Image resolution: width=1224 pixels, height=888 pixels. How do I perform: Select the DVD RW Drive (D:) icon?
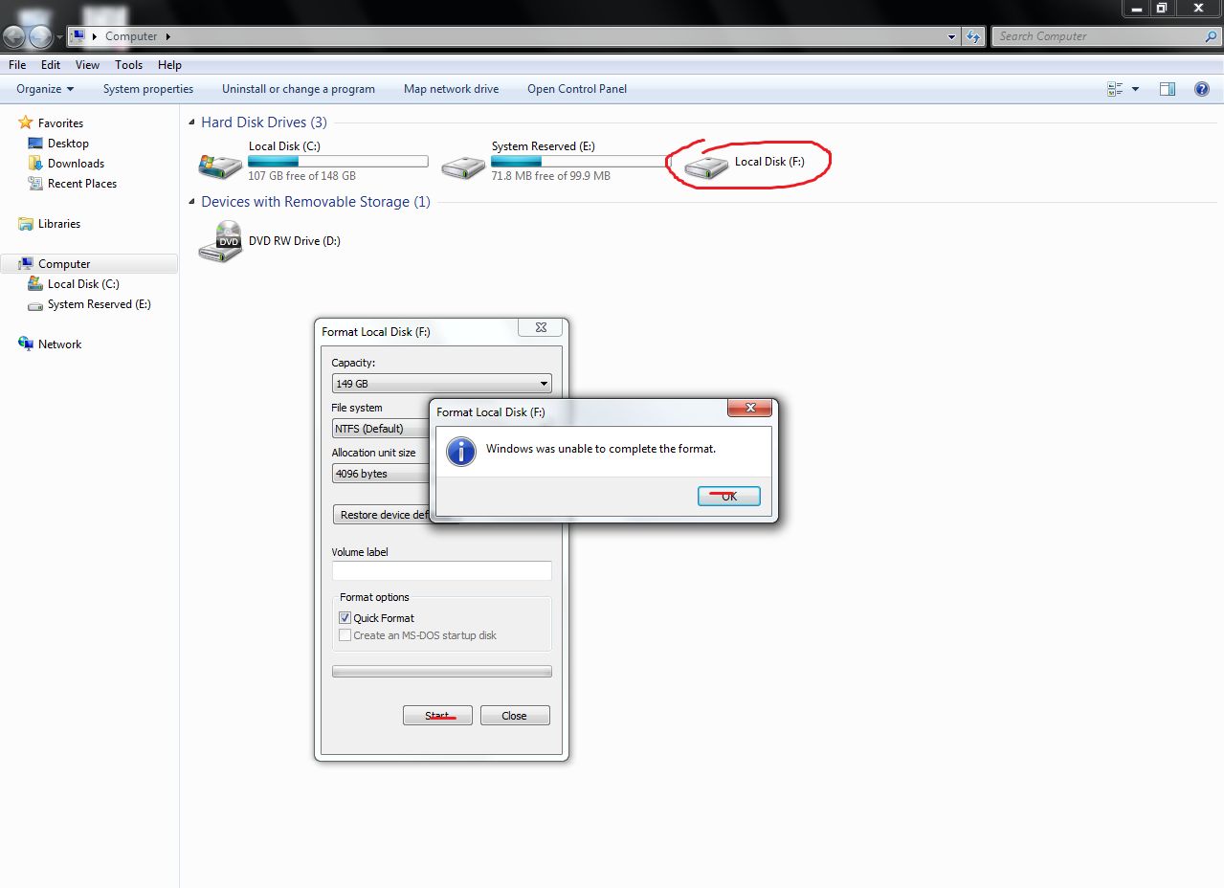[x=220, y=241]
